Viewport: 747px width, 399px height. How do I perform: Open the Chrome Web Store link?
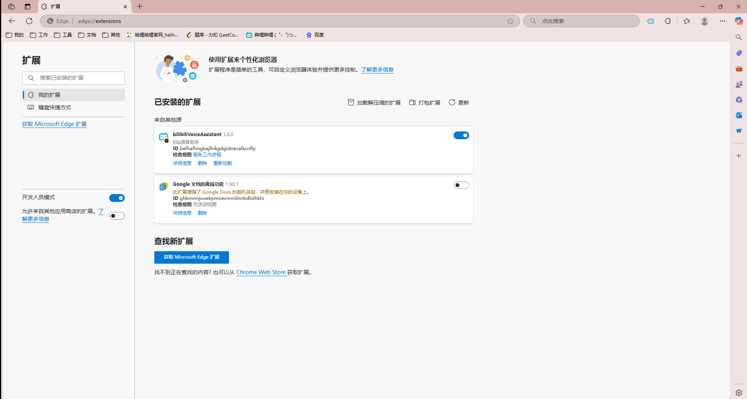pos(261,272)
